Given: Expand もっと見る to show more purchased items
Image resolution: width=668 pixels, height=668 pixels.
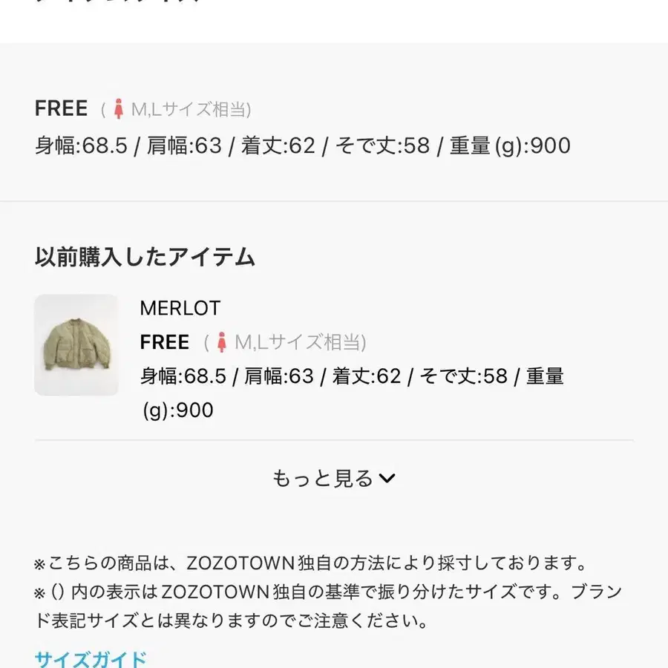Looking at the screenshot, I should pos(323,478).
